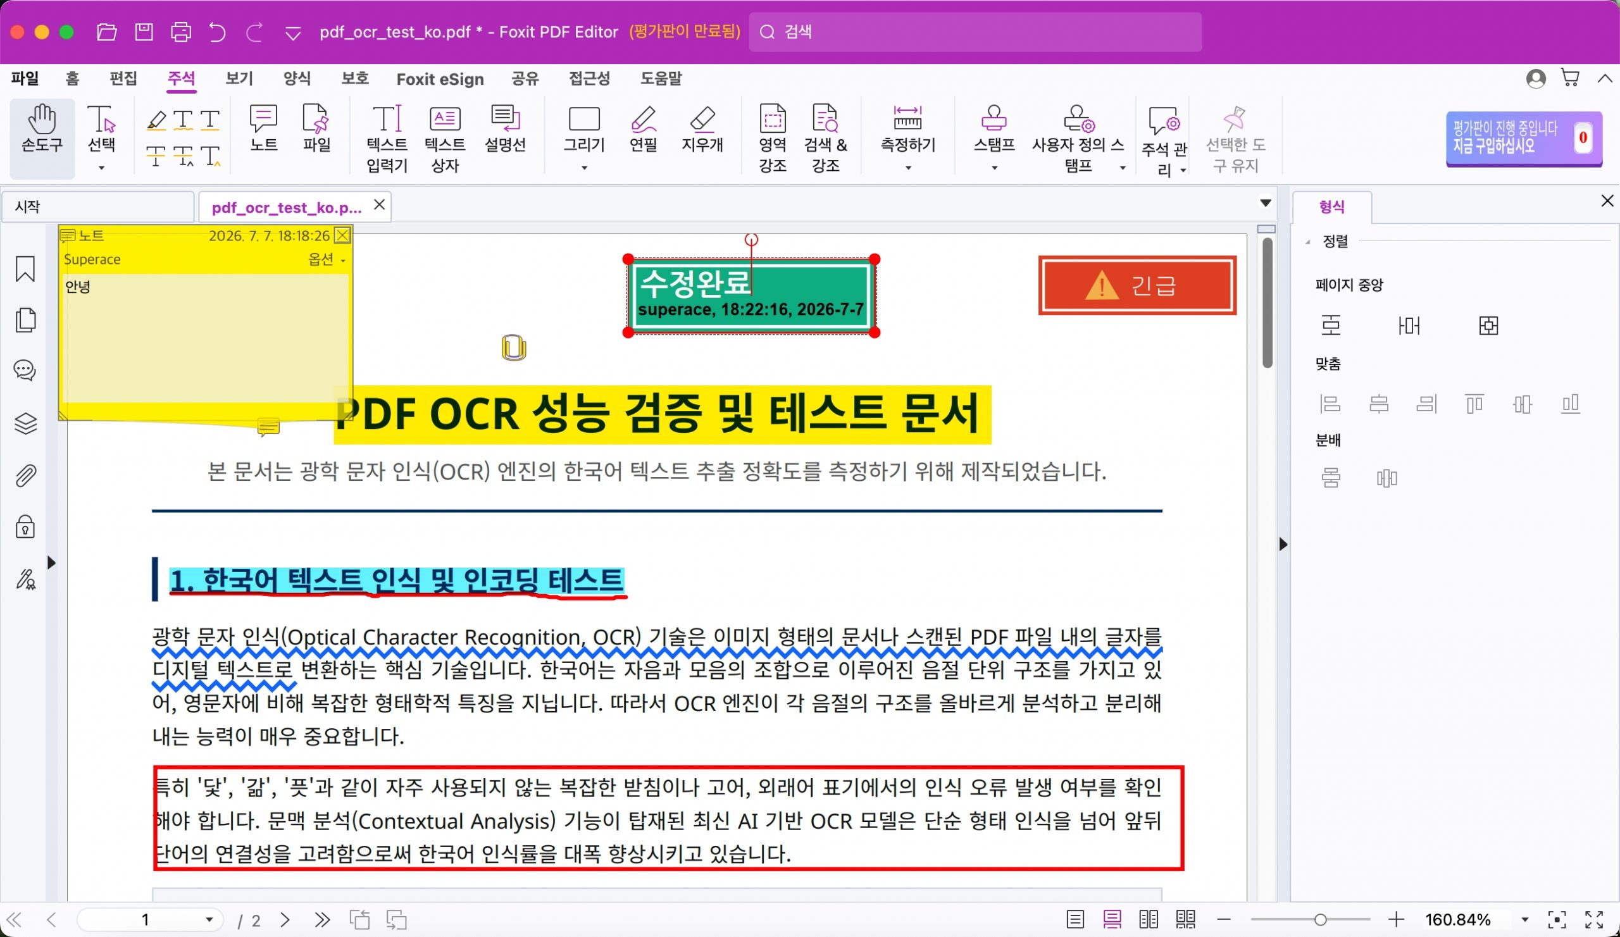Zoom out with the minus button
The image size is (1620, 937).
(x=1223, y=919)
